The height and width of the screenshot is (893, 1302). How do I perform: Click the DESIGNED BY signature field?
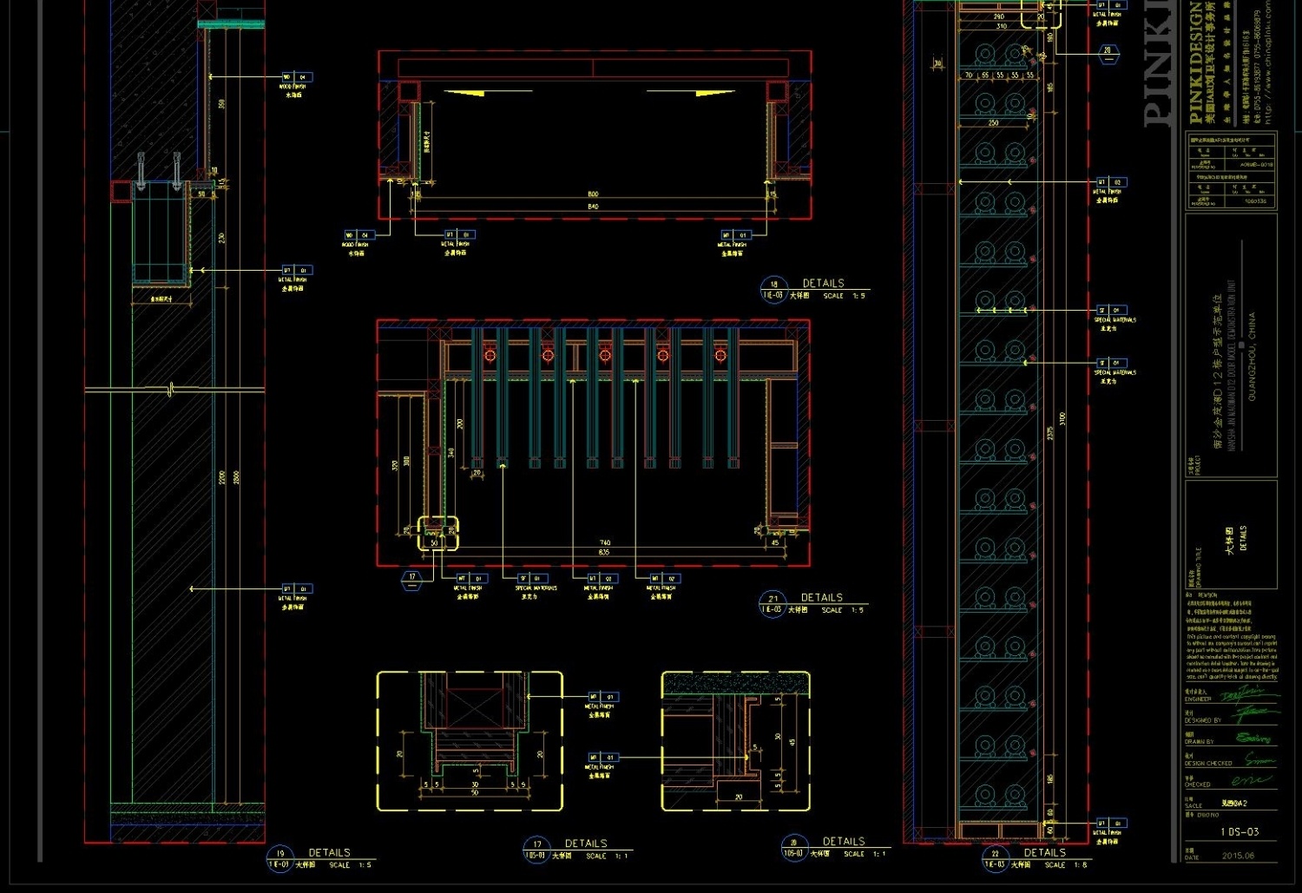(x=1231, y=716)
